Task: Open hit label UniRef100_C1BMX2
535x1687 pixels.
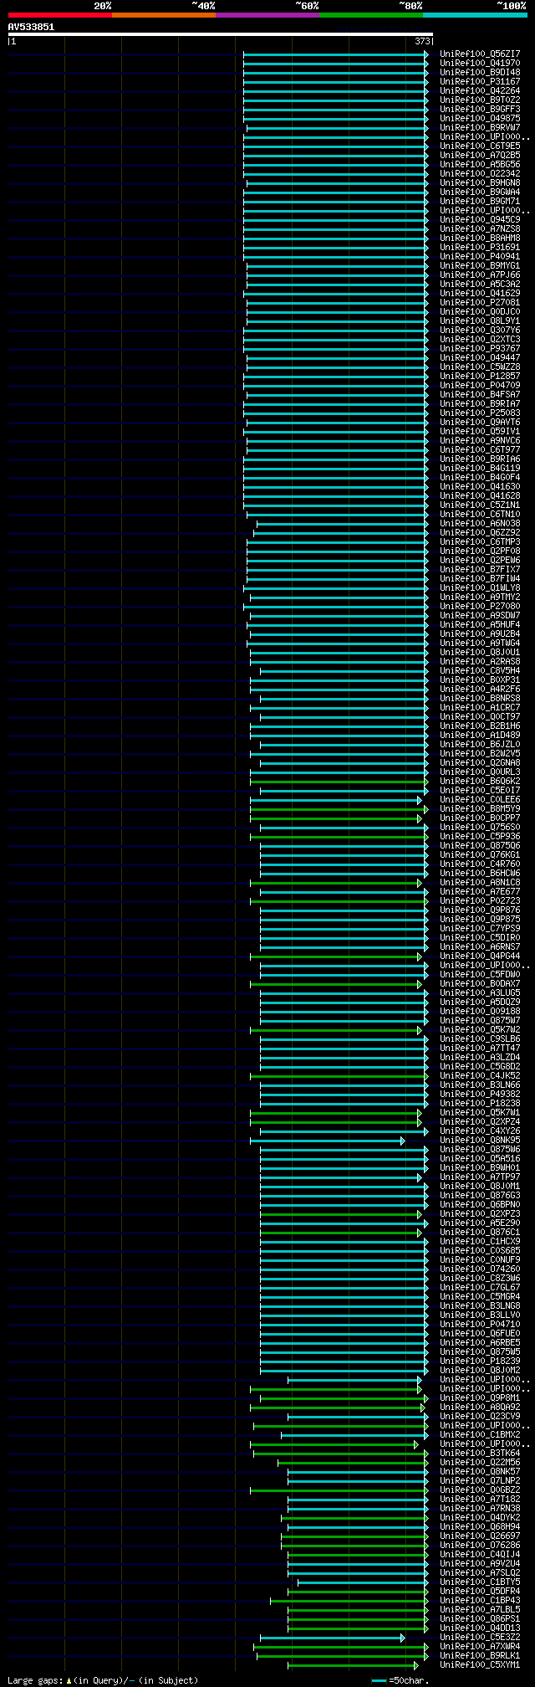Action: tap(480, 1434)
